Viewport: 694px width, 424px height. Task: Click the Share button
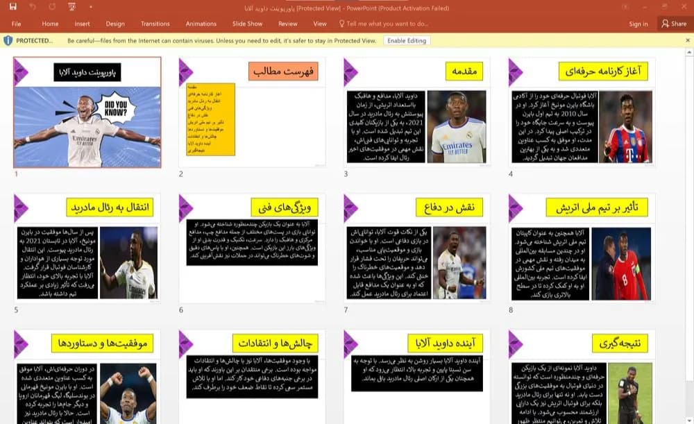point(674,24)
